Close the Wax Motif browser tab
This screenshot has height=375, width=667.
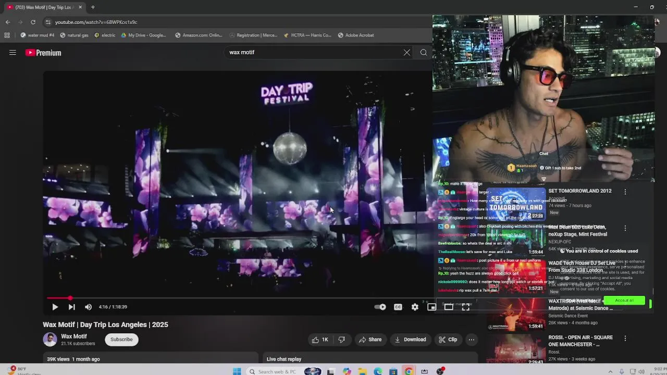coord(80,7)
